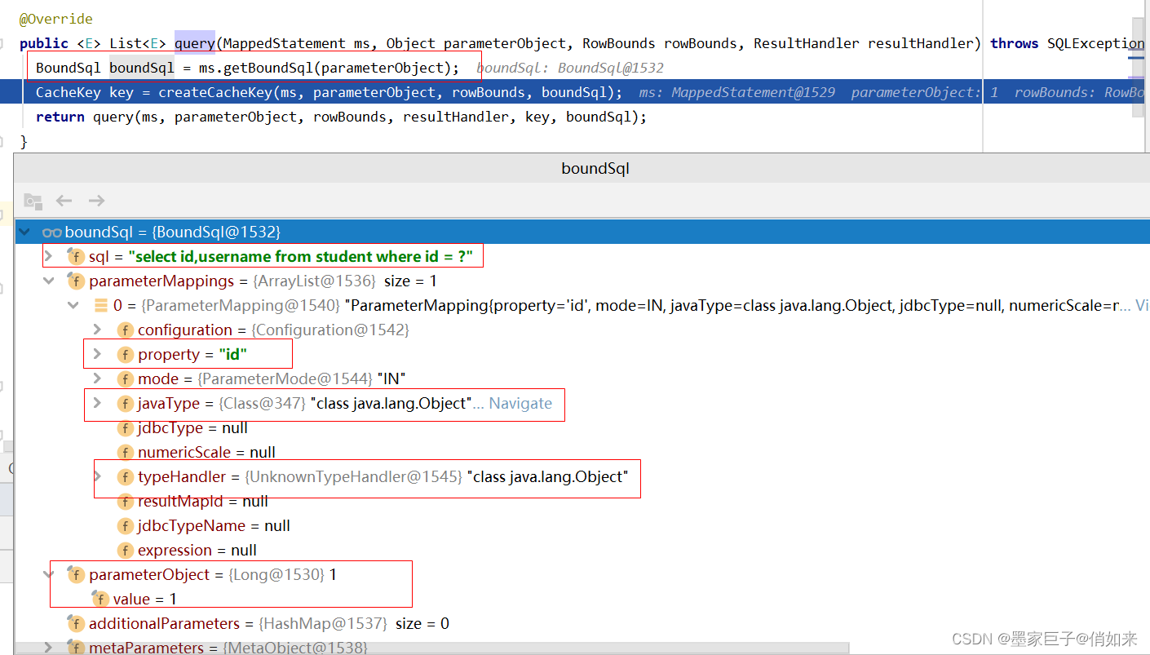Click the field icon next to resultMapId
Image resolution: width=1150 pixels, height=655 pixels.
coord(125,502)
